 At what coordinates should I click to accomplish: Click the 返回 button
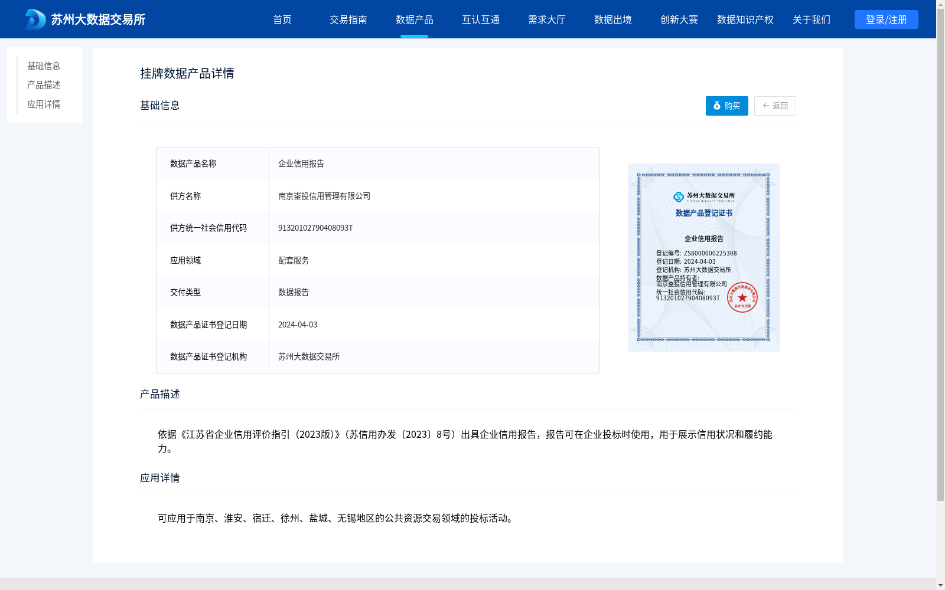click(775, 106)
